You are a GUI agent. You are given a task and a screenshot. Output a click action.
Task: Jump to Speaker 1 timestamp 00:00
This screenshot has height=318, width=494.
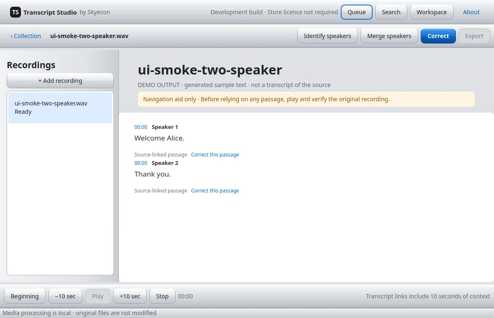pos(141,127)
